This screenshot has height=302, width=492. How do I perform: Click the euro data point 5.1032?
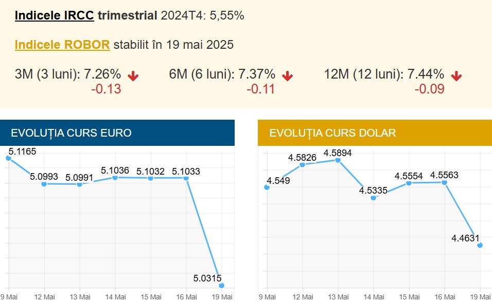[x=150, y=178]
